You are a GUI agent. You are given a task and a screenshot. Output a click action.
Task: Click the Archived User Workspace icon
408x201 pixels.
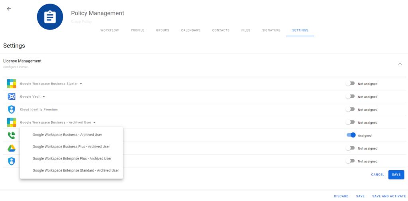click(12, 122)
